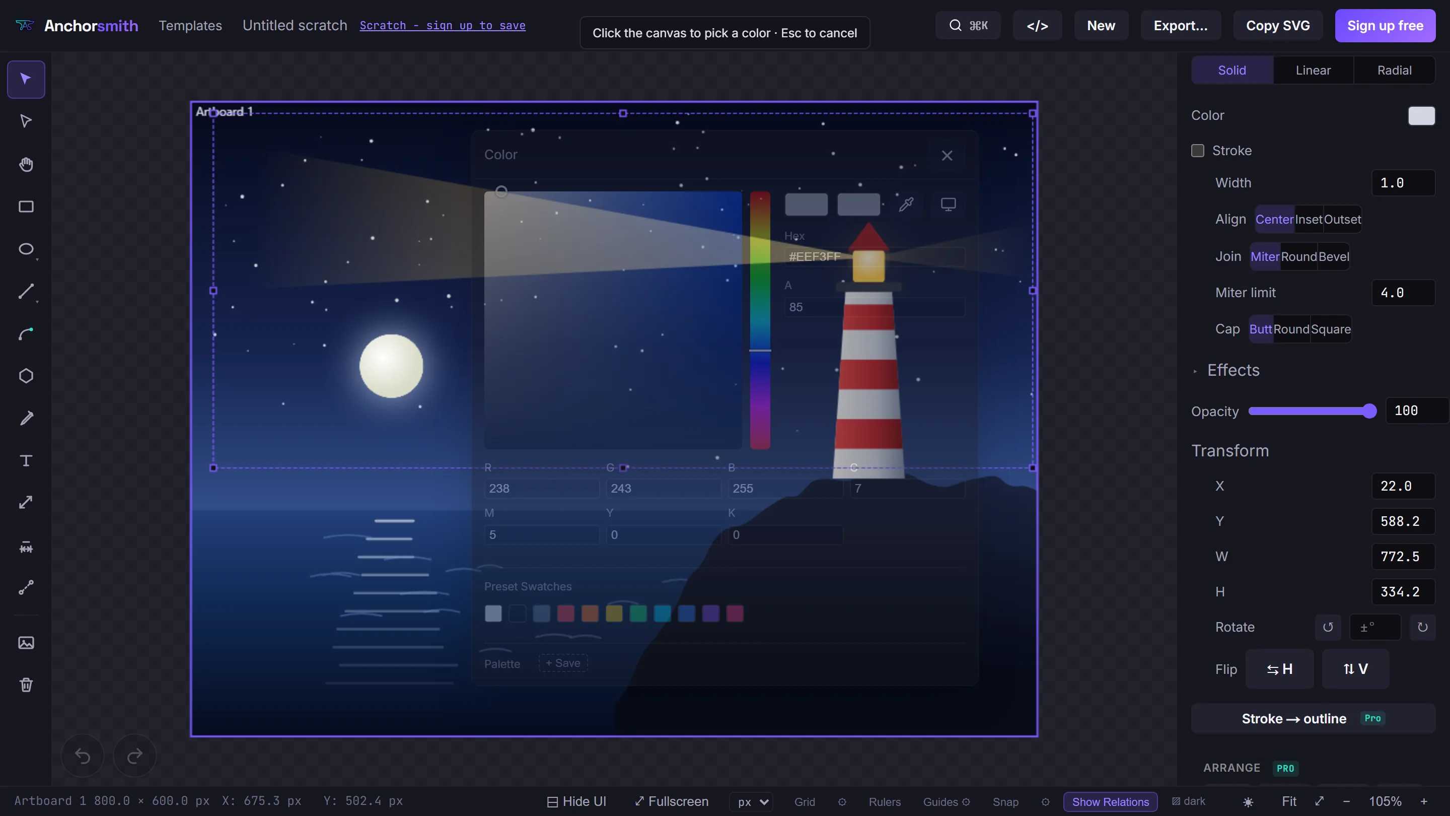The image size is (1450, 816).
Task: Click the Miter limit input field
Action: coord(1403,293)
